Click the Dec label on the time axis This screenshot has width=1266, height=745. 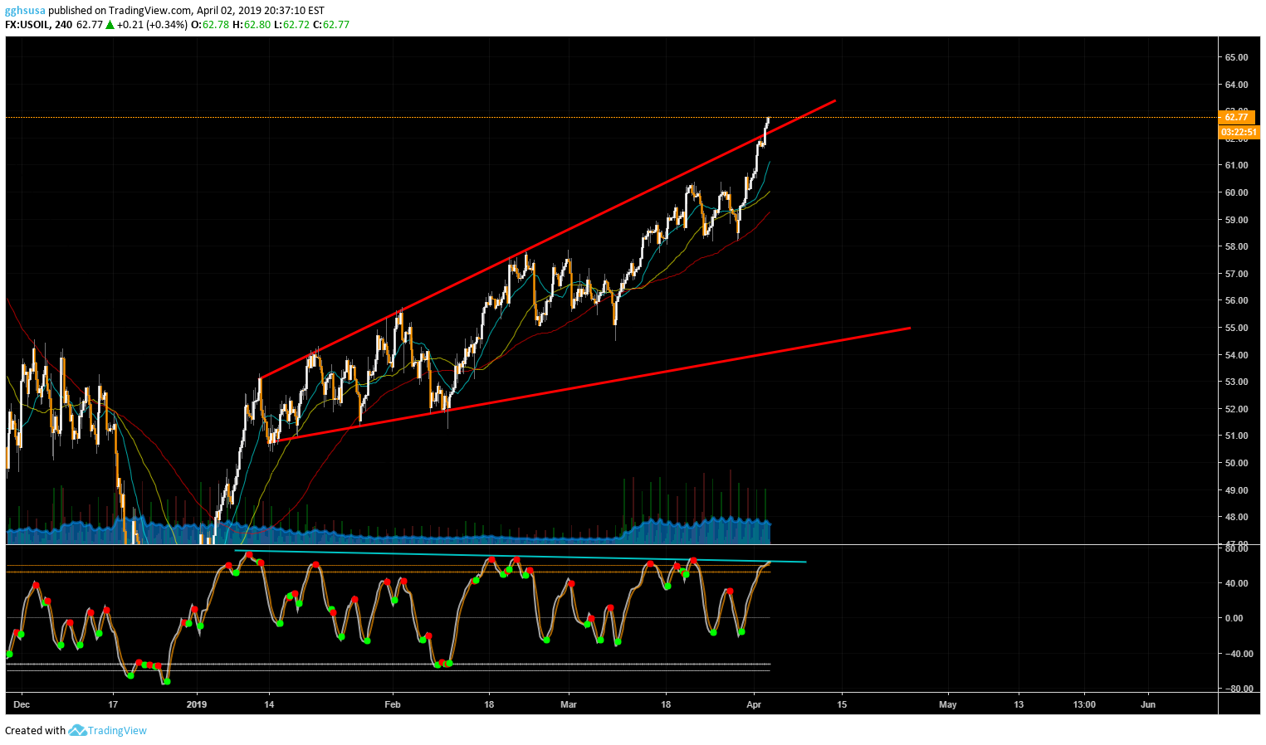coord(22,704)
